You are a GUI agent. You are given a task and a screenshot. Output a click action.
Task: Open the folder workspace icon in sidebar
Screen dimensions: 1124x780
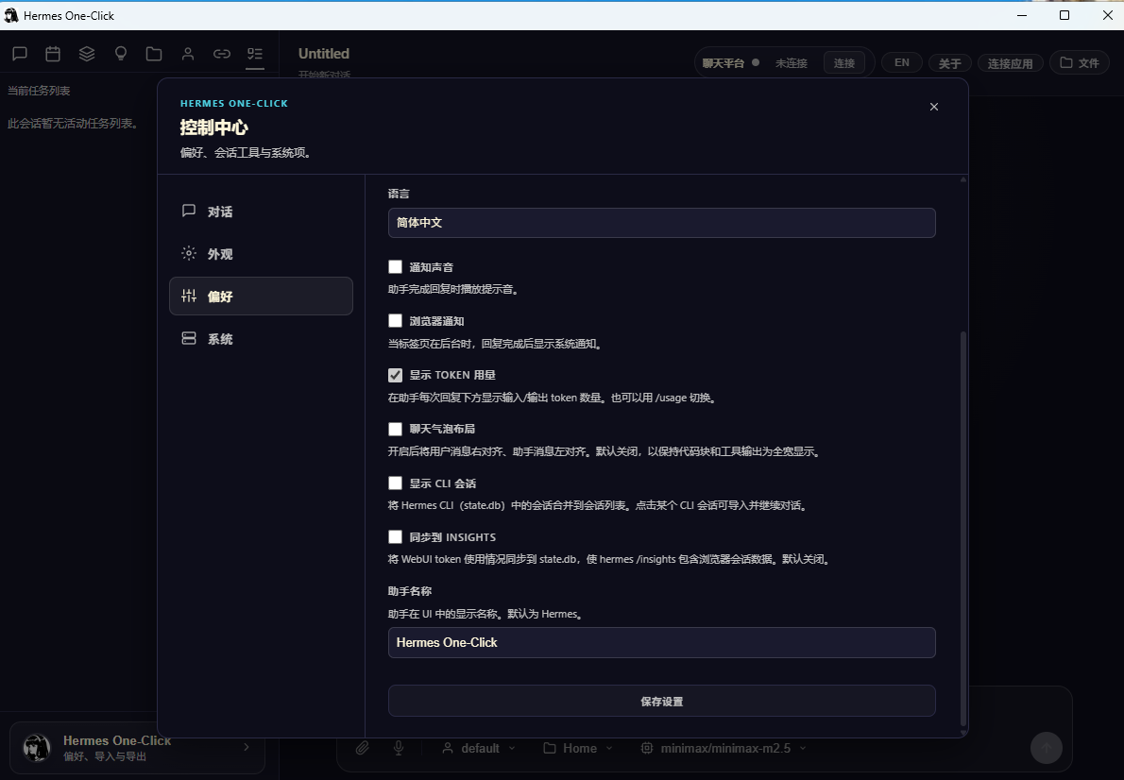coord(154,54)
